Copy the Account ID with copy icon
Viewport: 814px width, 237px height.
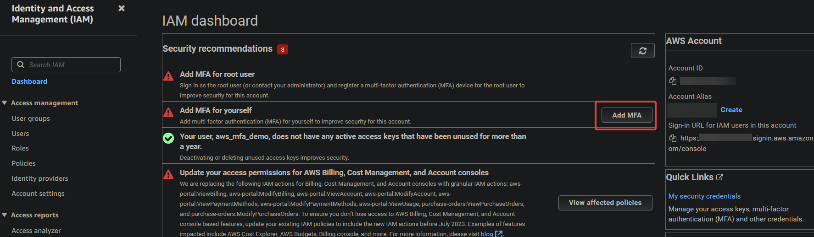(673, 81)
